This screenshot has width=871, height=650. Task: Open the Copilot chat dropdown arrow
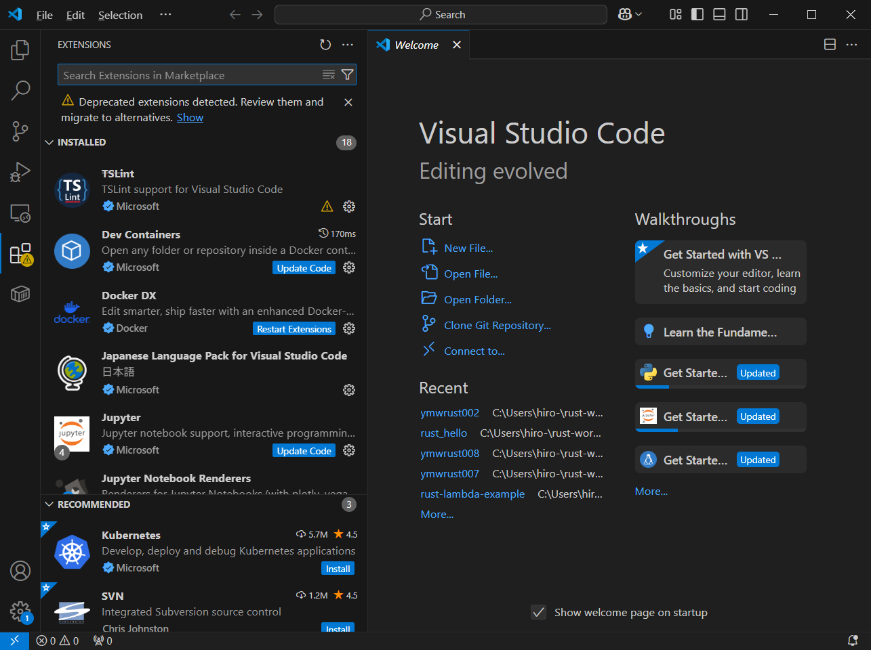(639, 15)
